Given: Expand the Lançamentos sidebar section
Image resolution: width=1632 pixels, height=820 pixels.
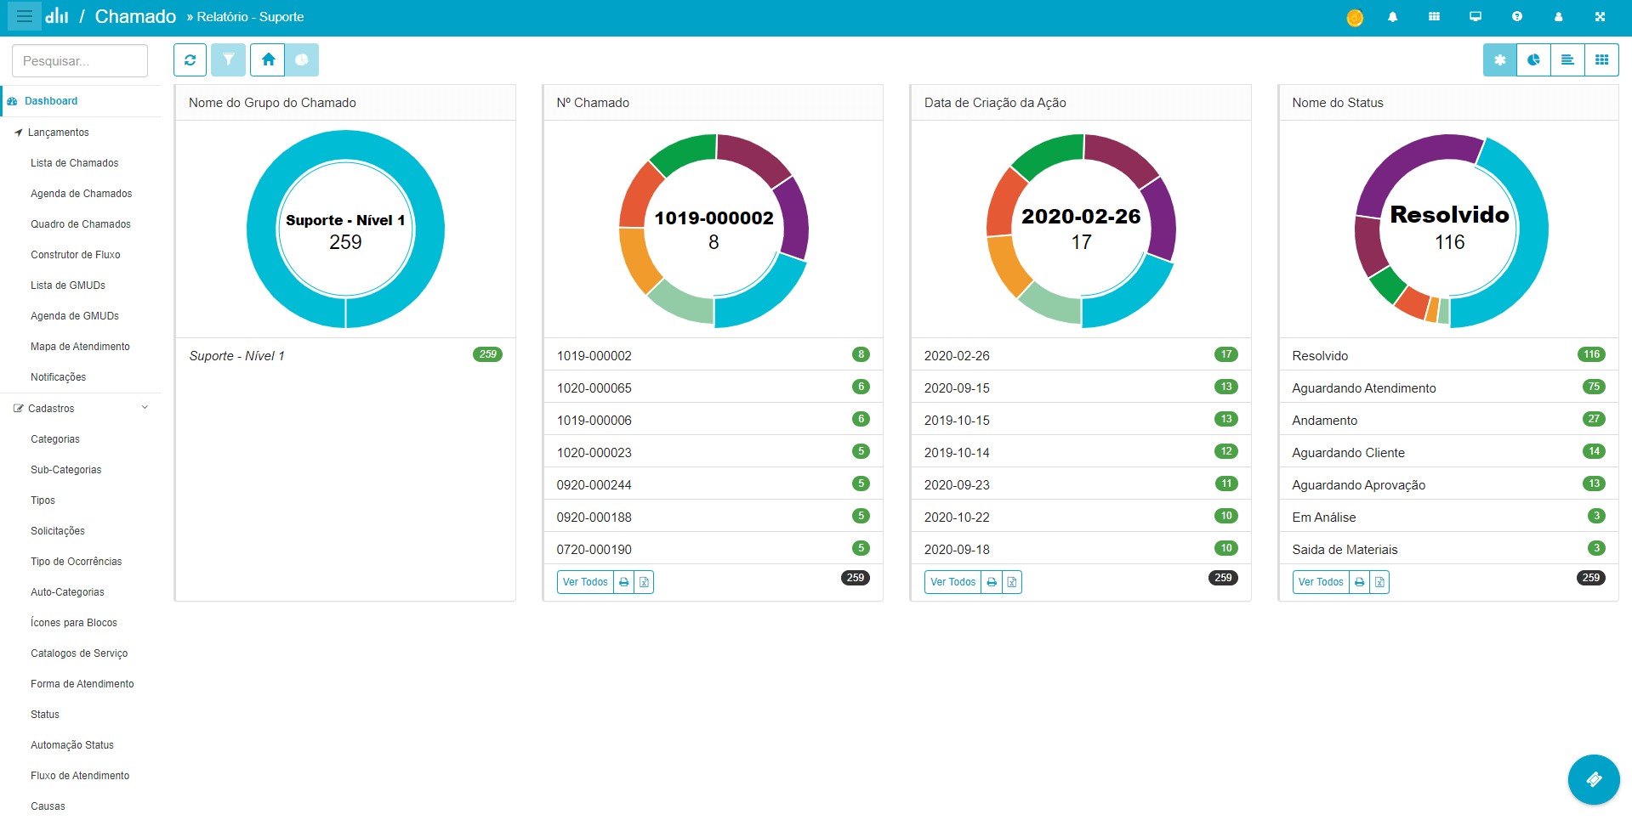Looking at the screenshot, I should (58, 133).
